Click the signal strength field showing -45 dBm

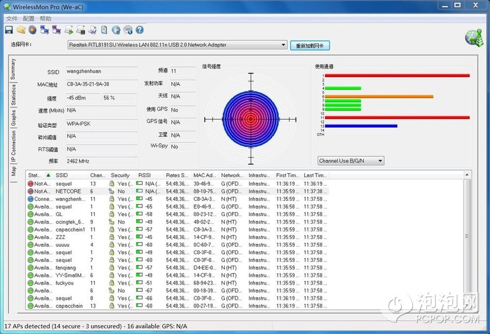[83, 98]
